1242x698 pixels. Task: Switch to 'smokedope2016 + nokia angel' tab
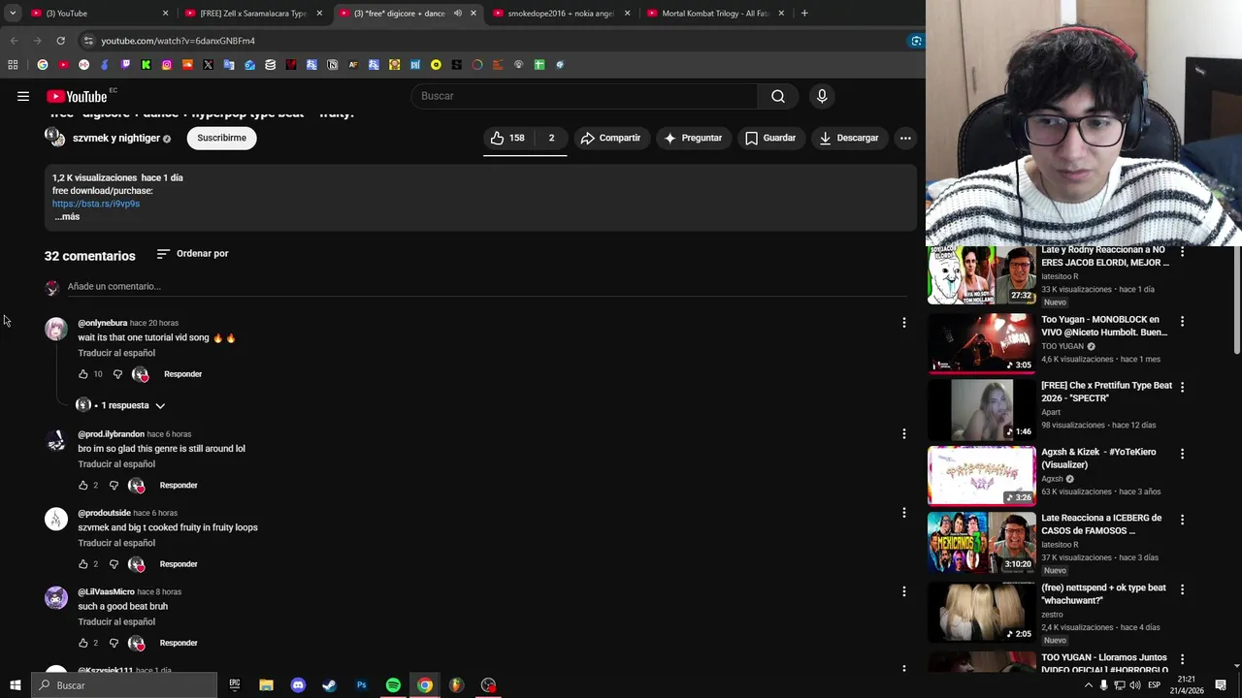pos(562,14)
